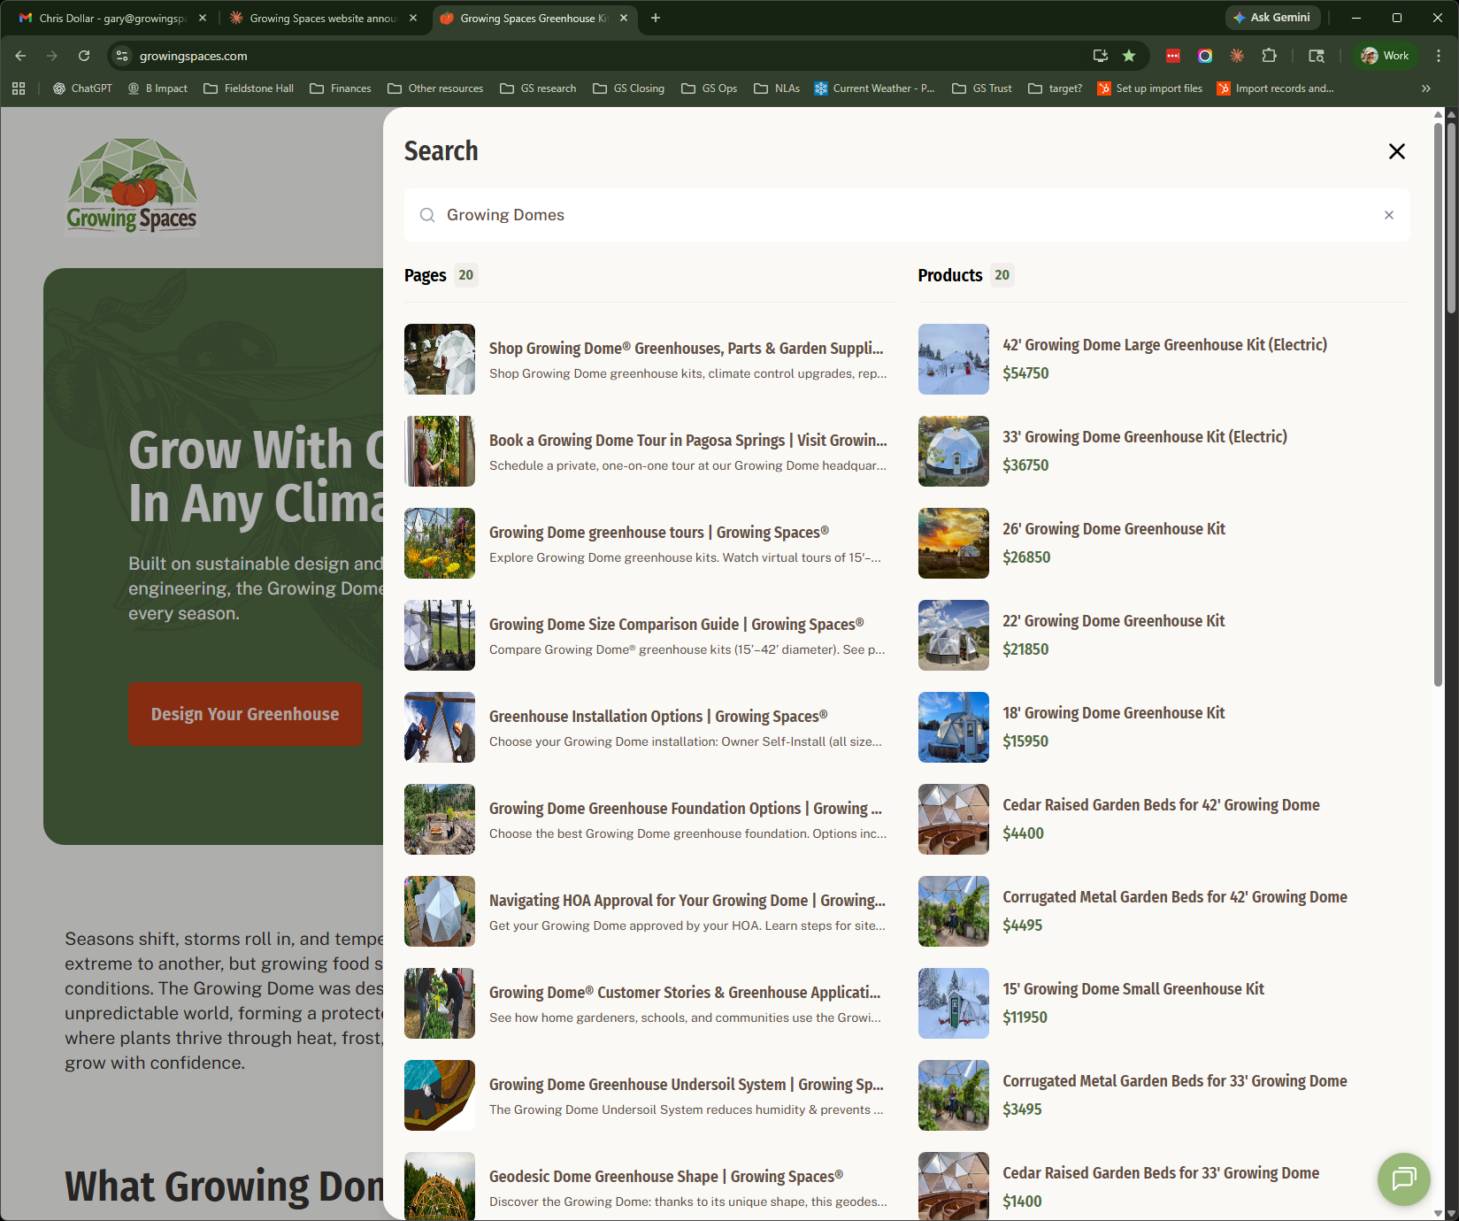Expand the GS Closing bookmark folder
The width and height of the screenshot is (1459, 1221).
coord(629,88)
